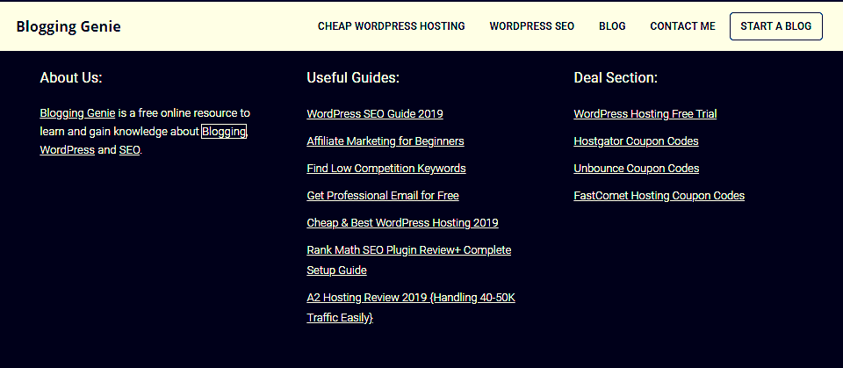Read Rank Math SEO Plugin Review guide

[408, 260]
